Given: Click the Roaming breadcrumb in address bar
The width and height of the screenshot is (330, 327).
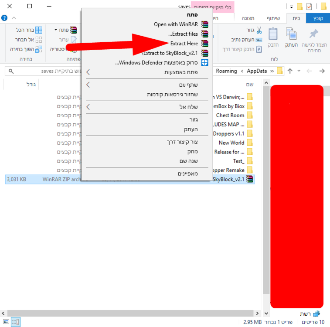Looking at the screenshot, I should 226,71.
